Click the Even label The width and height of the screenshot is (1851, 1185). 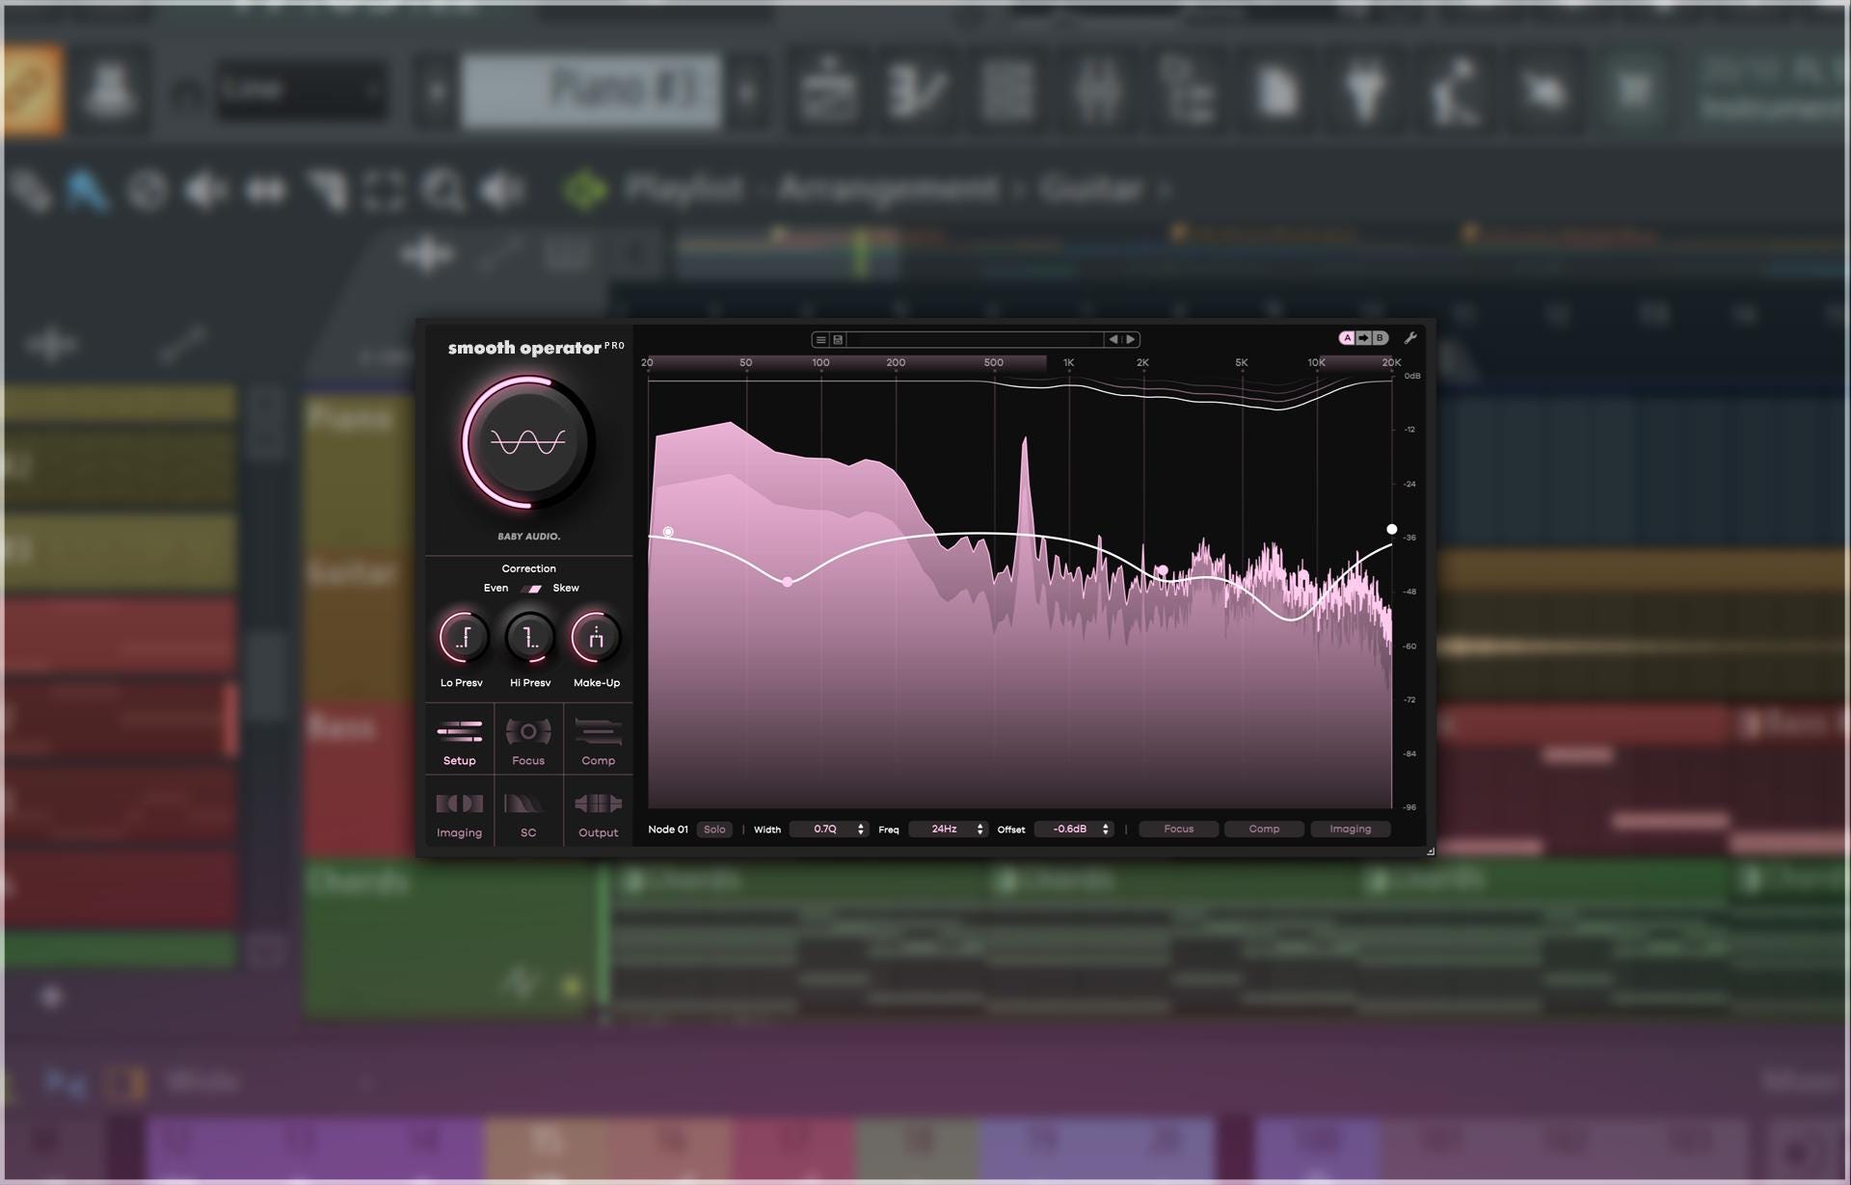pyautogui.click(x=496, y=588)
